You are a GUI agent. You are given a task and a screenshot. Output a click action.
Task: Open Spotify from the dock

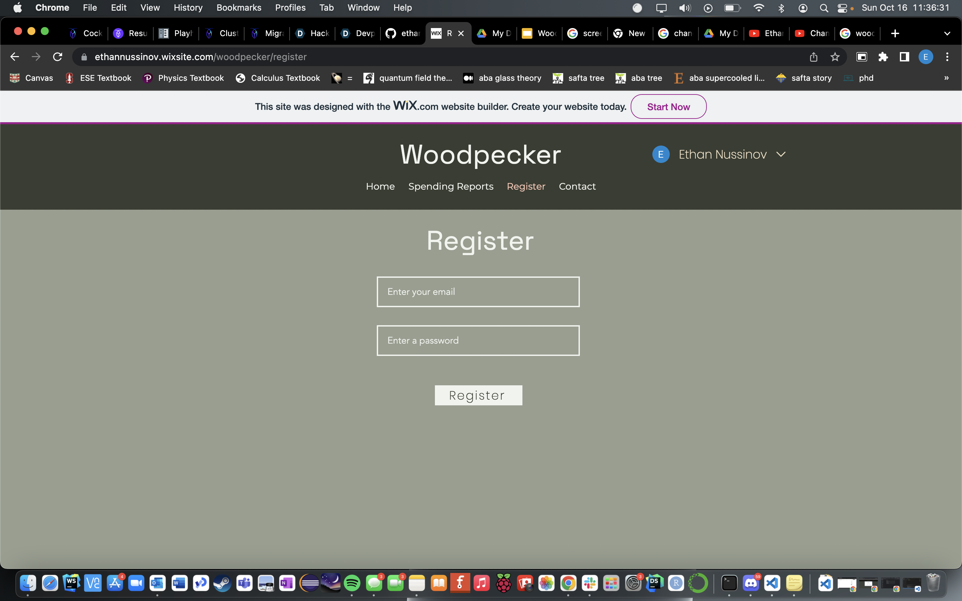click(352, 583)
